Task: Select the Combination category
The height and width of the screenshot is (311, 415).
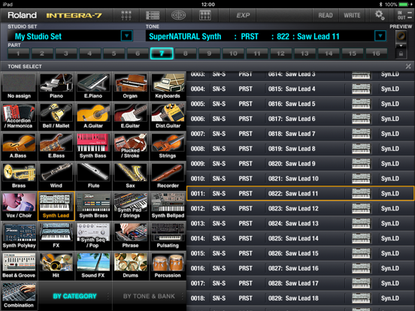Action: click(x=19, y=295)
